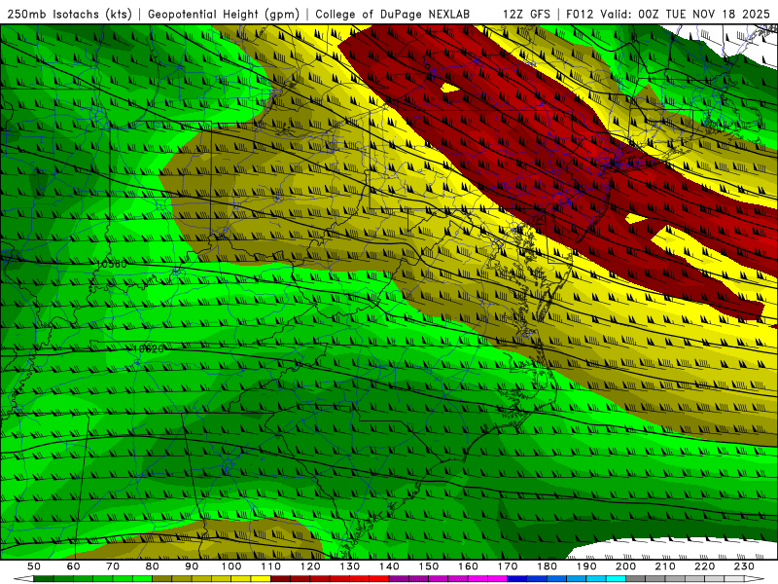Click the 180 colorbar label
The height and width of the screenshot is (584, 778).
(548, 566)
